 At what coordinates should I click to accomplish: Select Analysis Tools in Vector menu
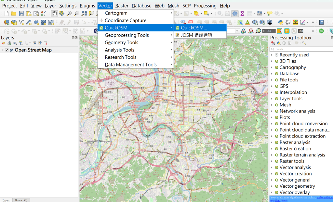pyautogui.click(x=136, y=50)
